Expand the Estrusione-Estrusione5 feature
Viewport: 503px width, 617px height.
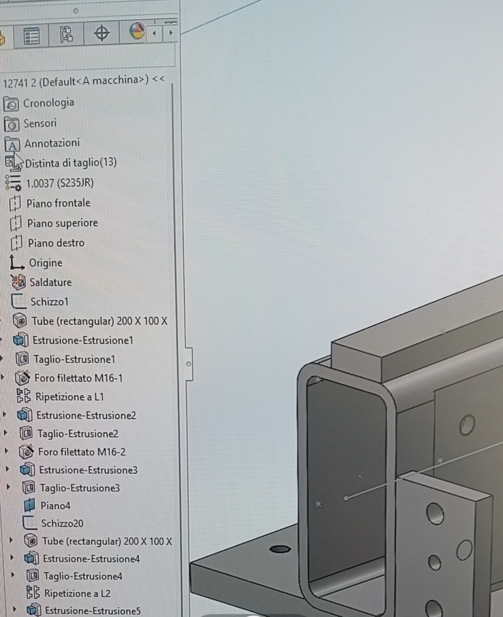14,610
